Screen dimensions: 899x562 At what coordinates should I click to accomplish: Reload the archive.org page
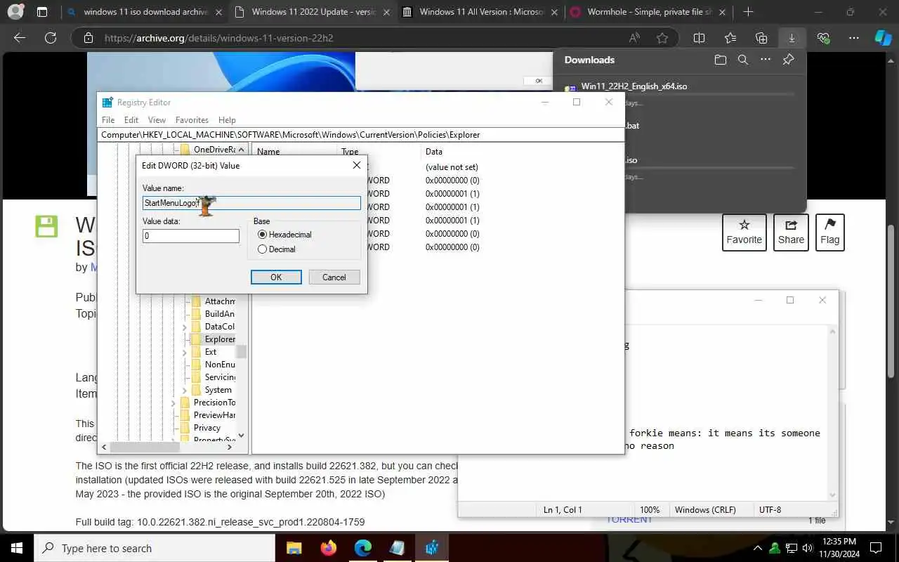tap(51, 38)
